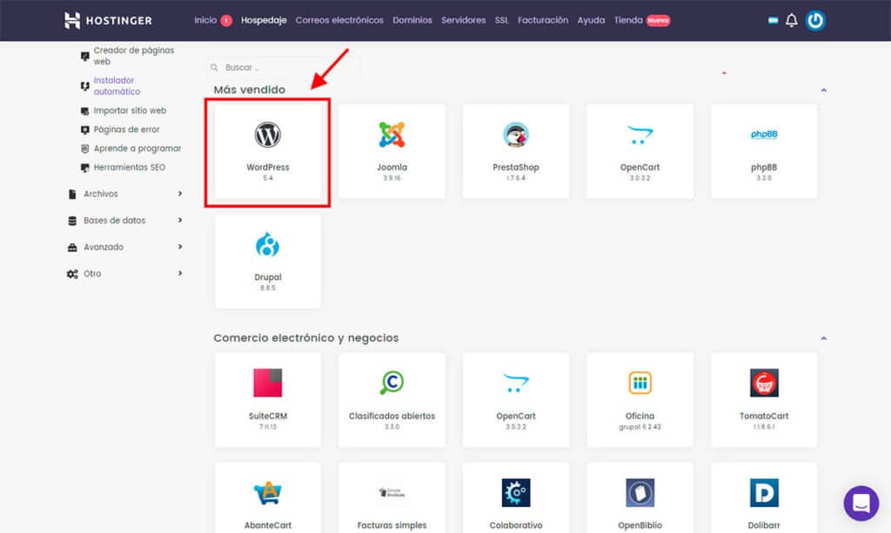Click the power account icon
Viewport: 891px width, 533px height.
click(x=815, y=21)
